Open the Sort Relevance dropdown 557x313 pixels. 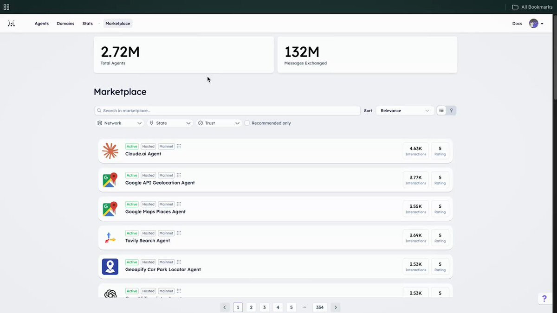coord(405,110)
